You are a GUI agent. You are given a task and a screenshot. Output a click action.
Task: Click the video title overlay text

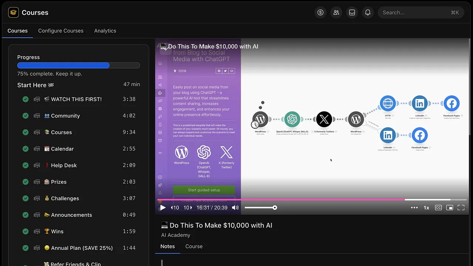tap(213, 47)
